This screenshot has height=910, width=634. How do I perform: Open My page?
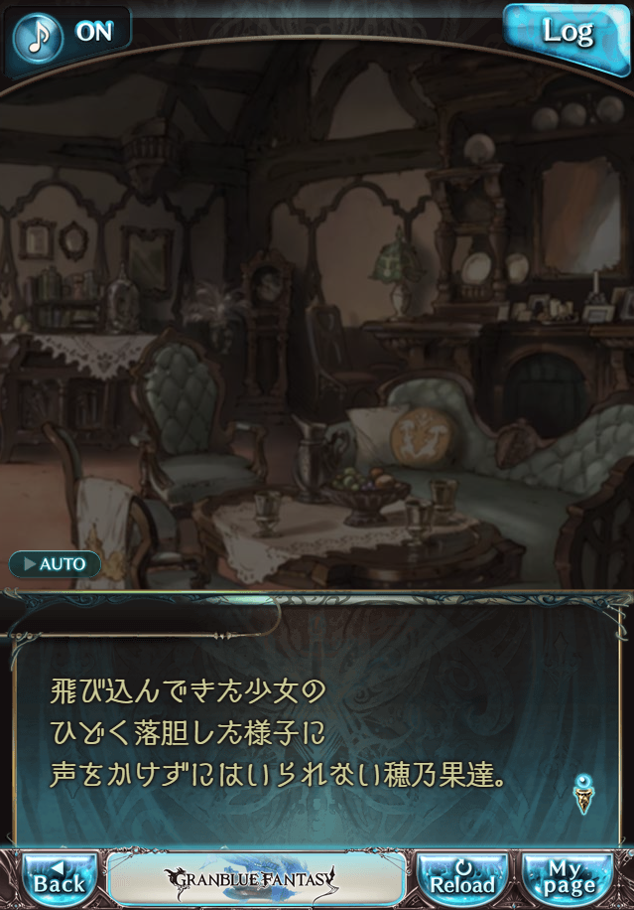pyautogui.click(x=569, y=878)
